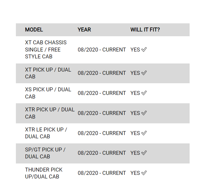Click the checkmark in XTR LE Pick Up row
Image resolution: width=201 pixels, height=194 pixels.
pos(144,133)
